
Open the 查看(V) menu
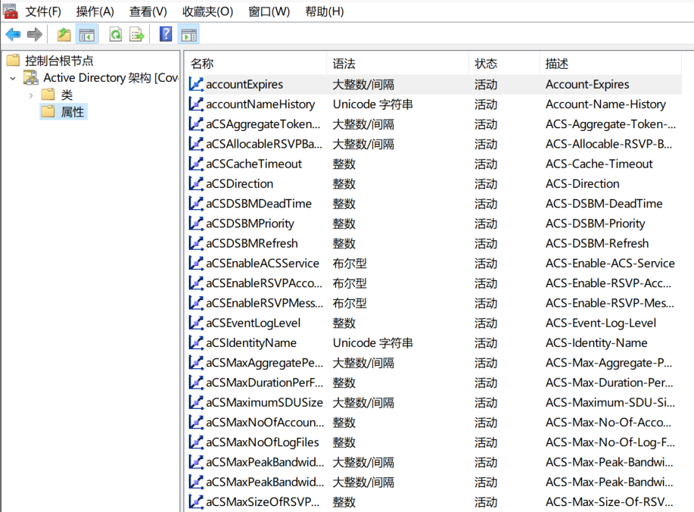pyautogui.click(x=148, y=11)
